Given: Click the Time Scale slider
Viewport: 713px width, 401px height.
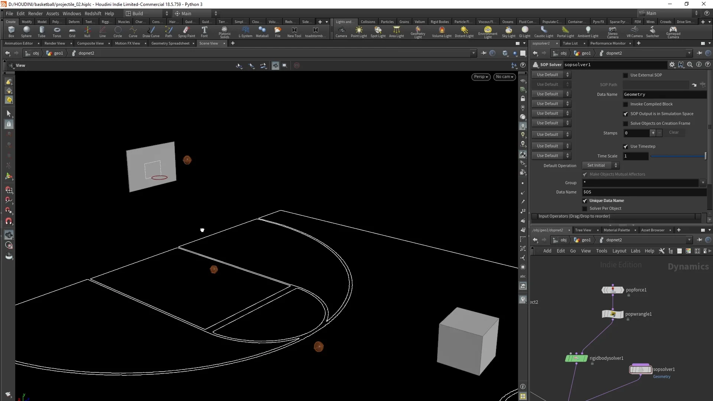Looking at the screenshot, I should pyautogui.click(x=678, y=156).
